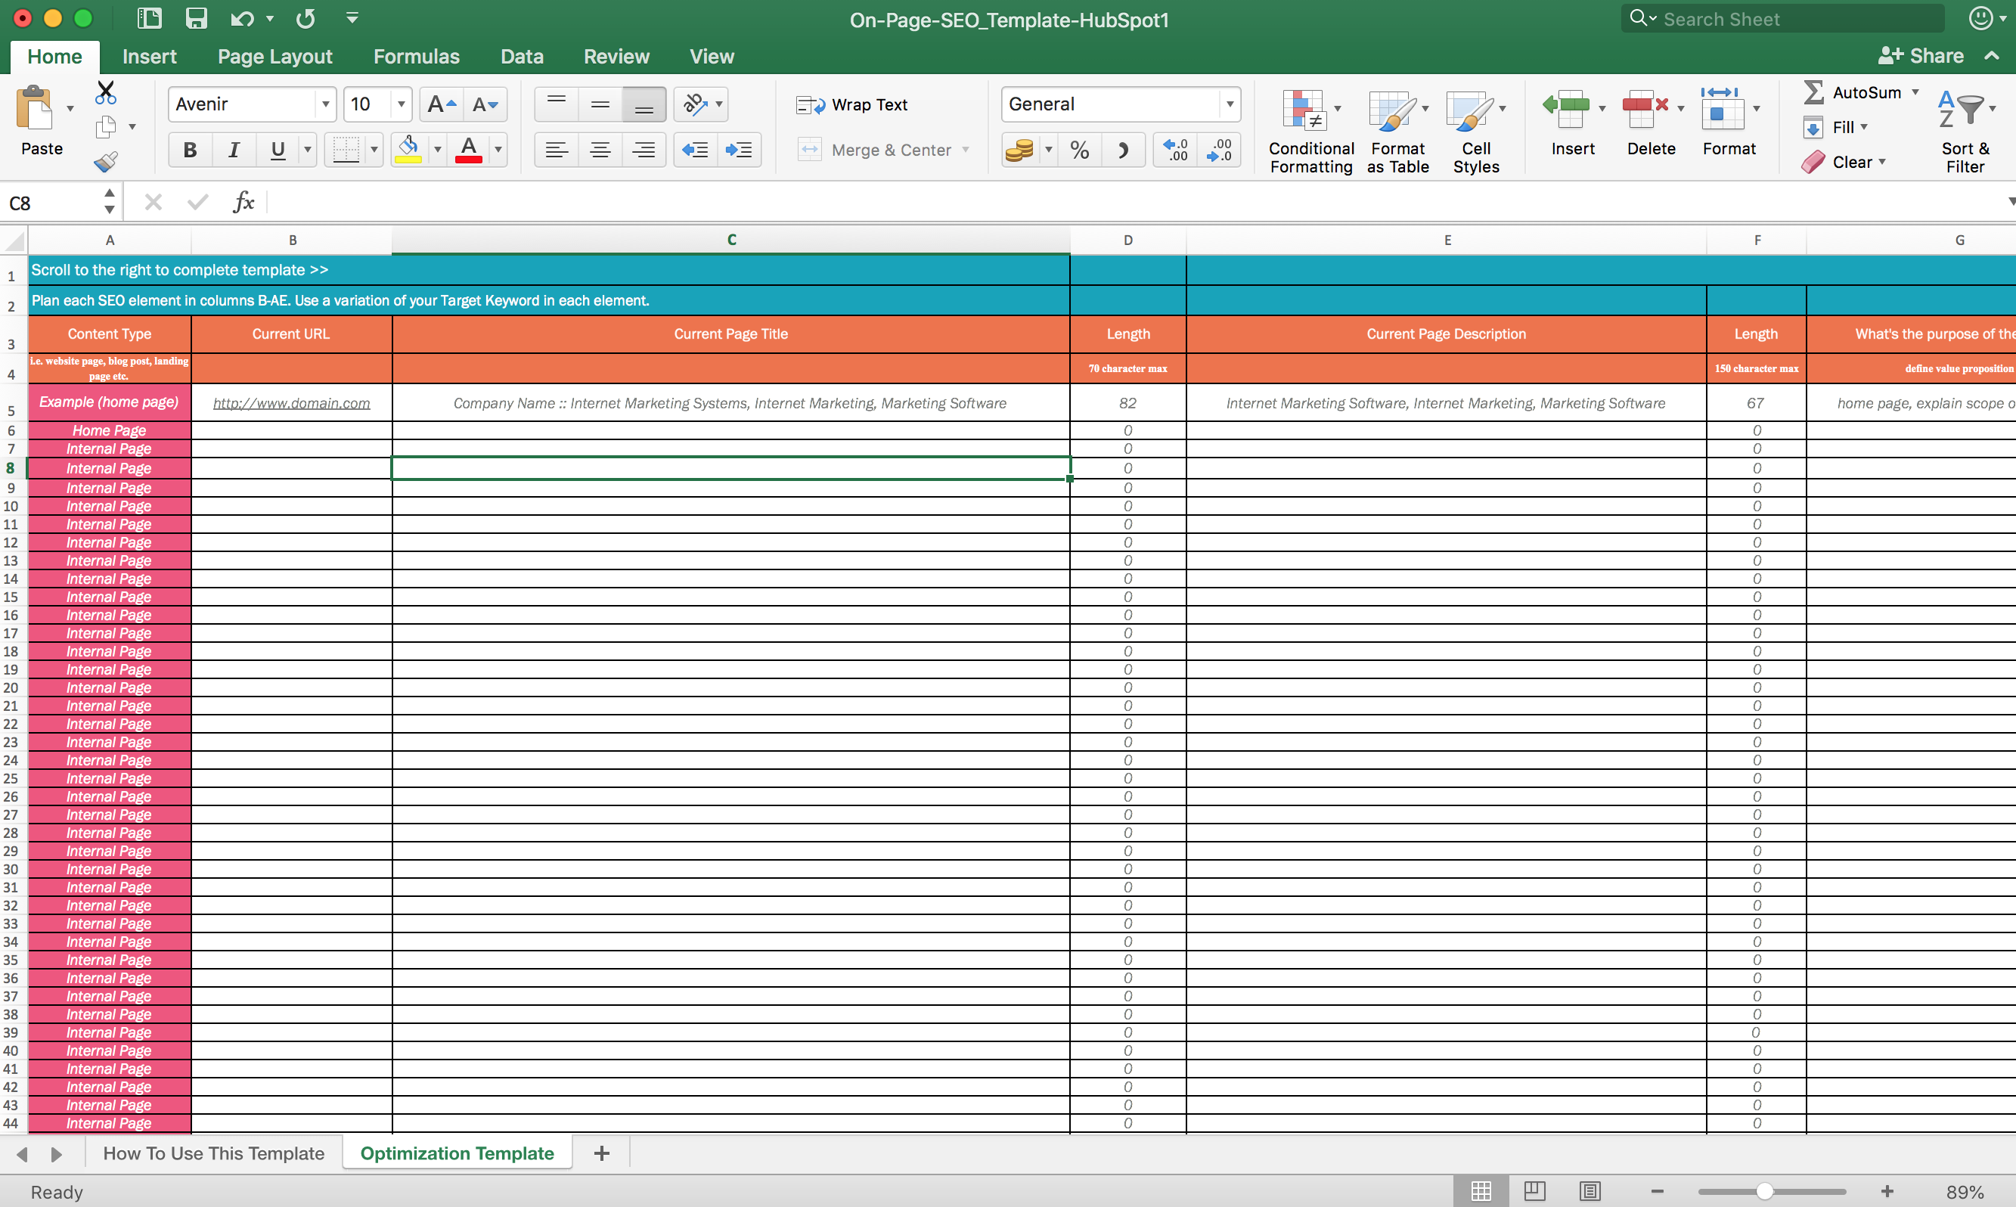Switch to the Formulas ribbon tab
Screen dimensions: 2016x1207
417,56
